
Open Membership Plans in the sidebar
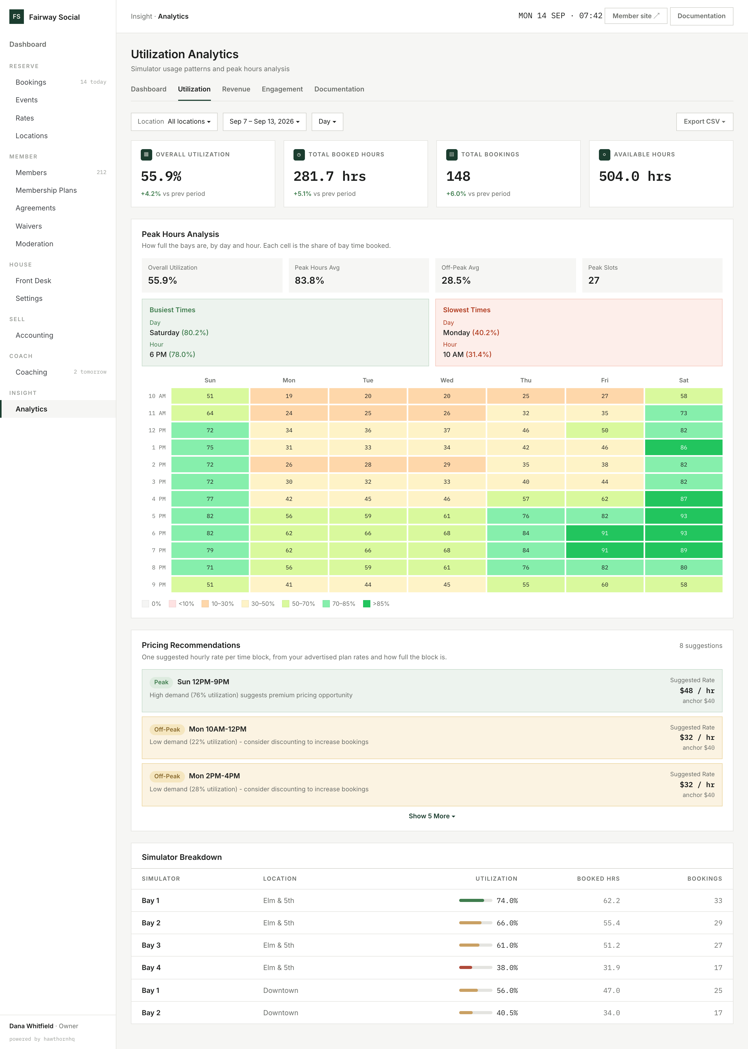click(x=58, y=190)
